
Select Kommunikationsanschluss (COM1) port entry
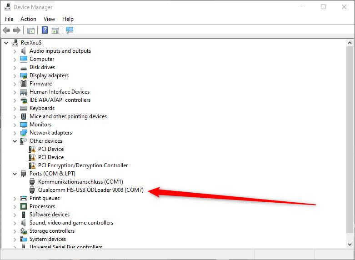point(80,182)
